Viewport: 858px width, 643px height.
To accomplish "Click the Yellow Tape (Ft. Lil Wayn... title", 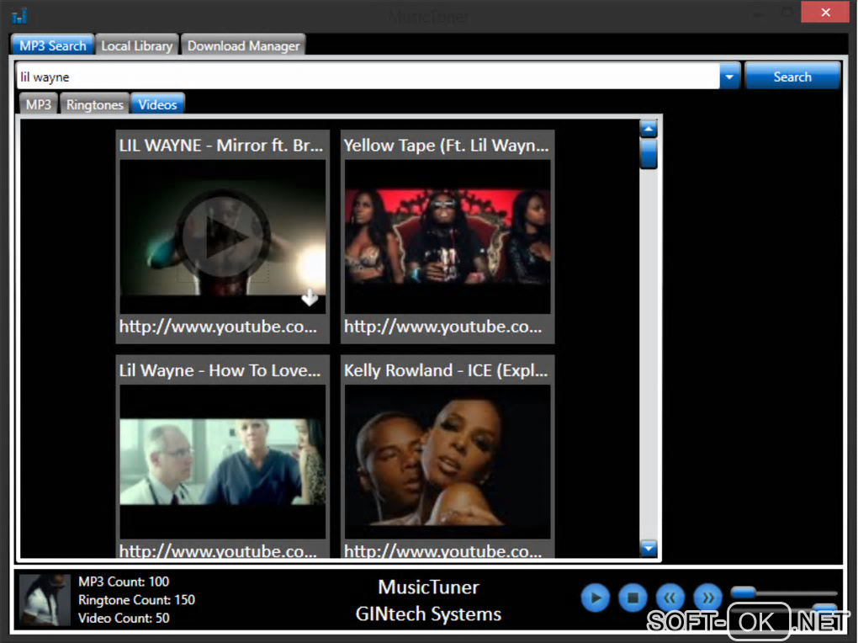I will tap(446, 145).
